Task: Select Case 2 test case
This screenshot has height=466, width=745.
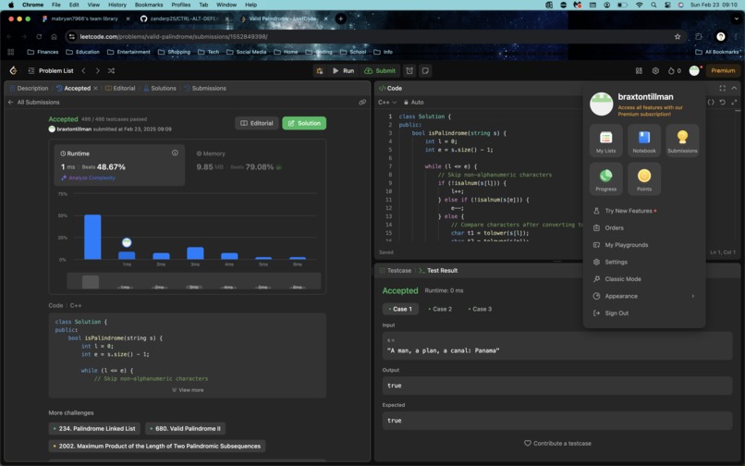Action: 440,309
